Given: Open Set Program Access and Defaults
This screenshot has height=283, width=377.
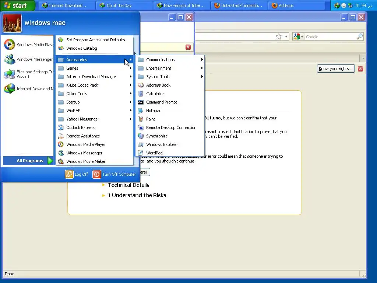Looking at the screenshot, I should (x=94, y=40).
